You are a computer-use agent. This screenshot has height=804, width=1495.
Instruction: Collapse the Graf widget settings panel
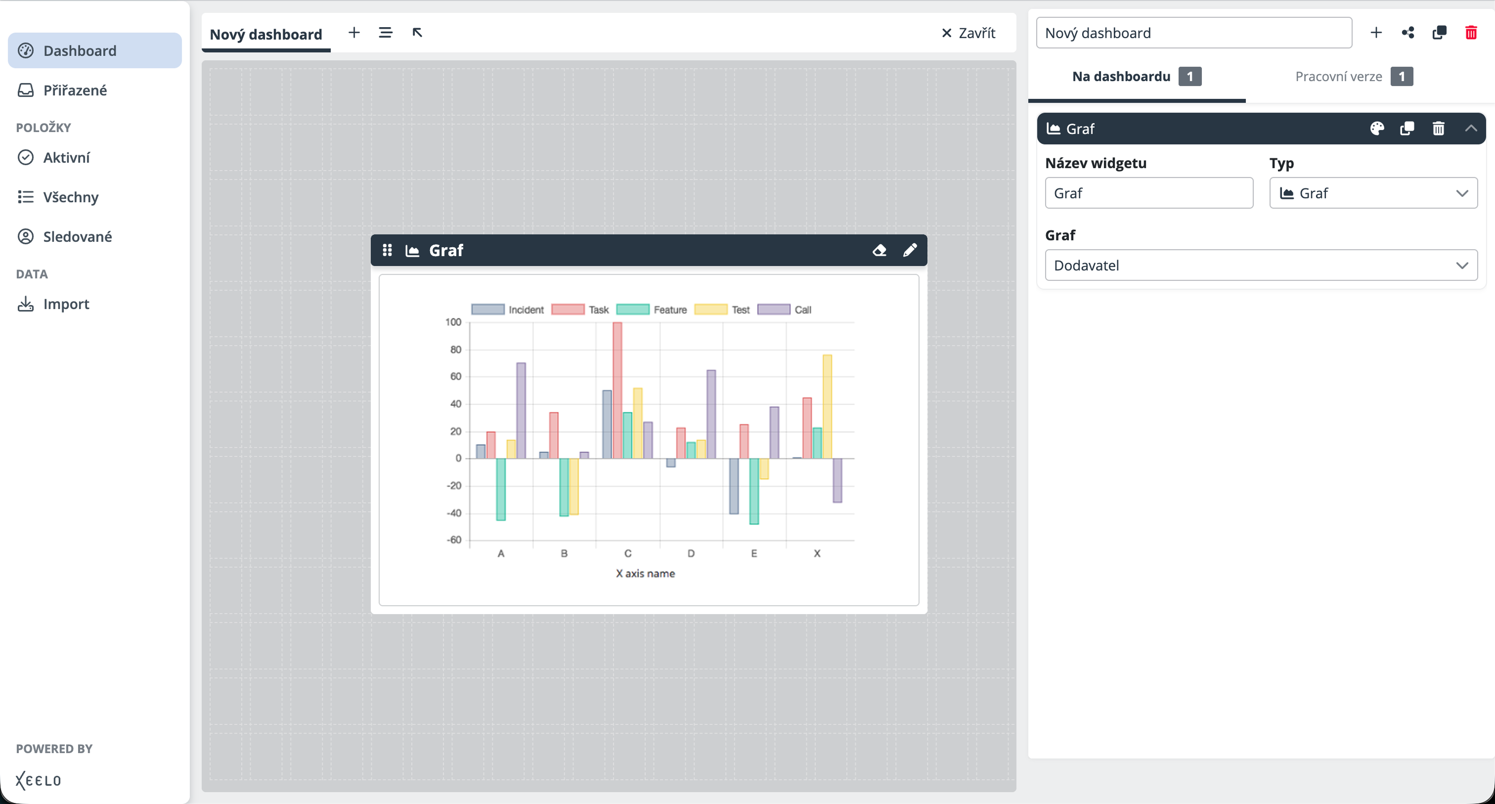(x=1470, y=128)
